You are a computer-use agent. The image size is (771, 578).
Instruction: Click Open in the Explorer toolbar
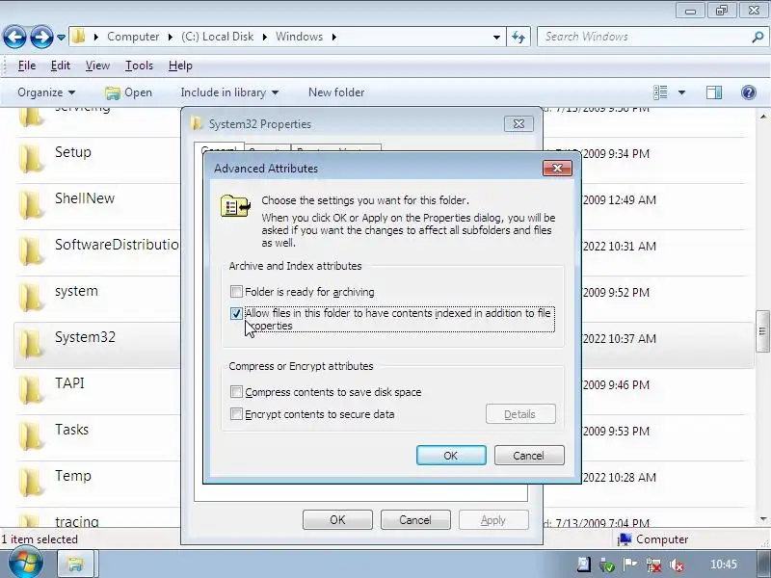128,92
